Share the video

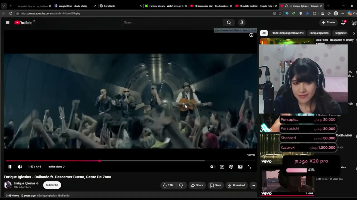[x=197, y=185]
